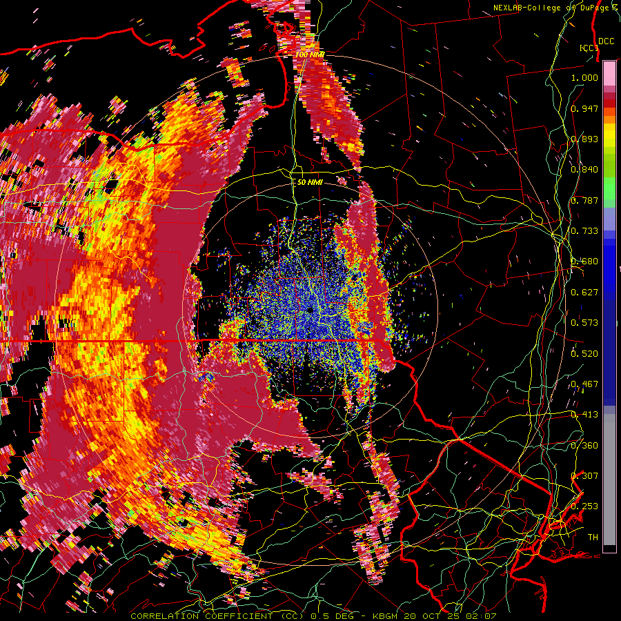
Task: Click the 0.253 scale value
Action: [x=584, y=506]
